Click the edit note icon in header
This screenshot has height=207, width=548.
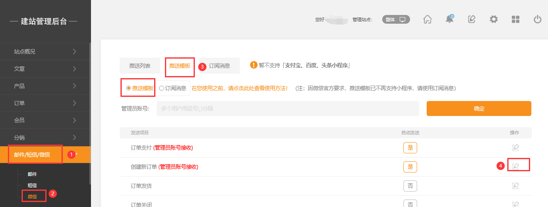point(472,20)
